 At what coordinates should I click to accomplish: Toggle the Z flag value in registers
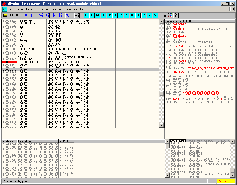170,58
